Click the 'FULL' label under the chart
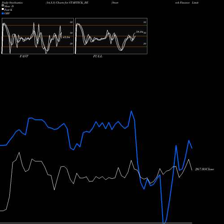Viewport: 224px width, 224px height. [98, 56]
